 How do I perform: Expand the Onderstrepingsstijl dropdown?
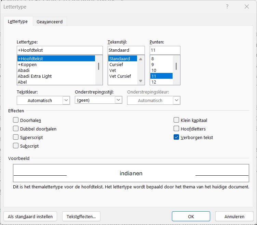pos(118,100)
